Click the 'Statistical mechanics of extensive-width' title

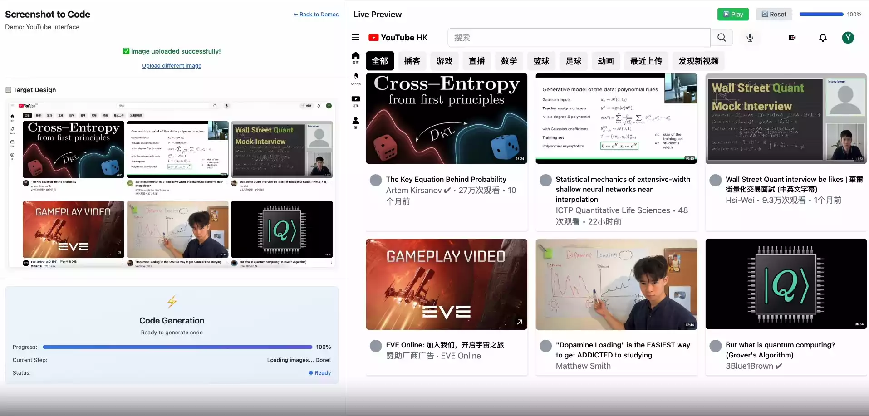coord(623,190)
